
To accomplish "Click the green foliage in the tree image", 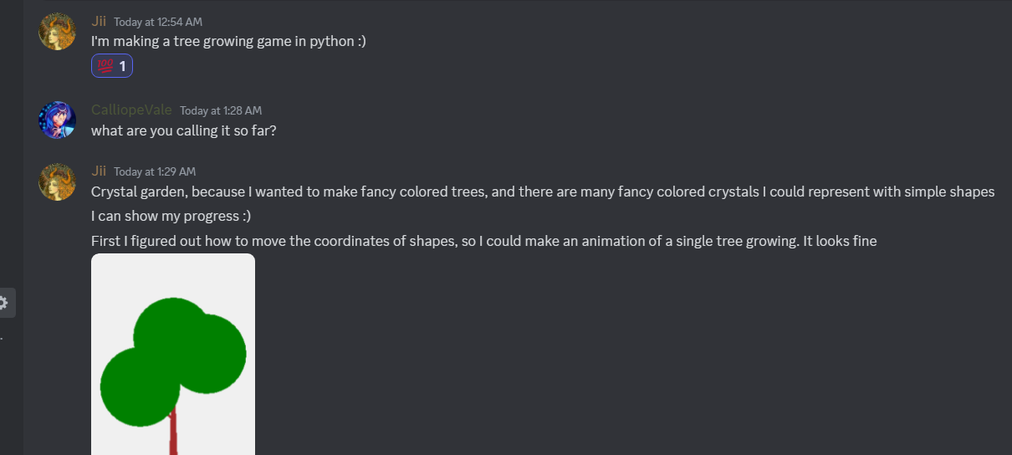I will point(172,351).
